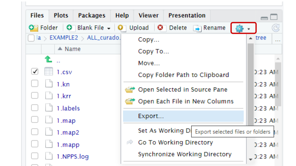
Task: Switch to the Presentation tab
Action: pos(187,15)
